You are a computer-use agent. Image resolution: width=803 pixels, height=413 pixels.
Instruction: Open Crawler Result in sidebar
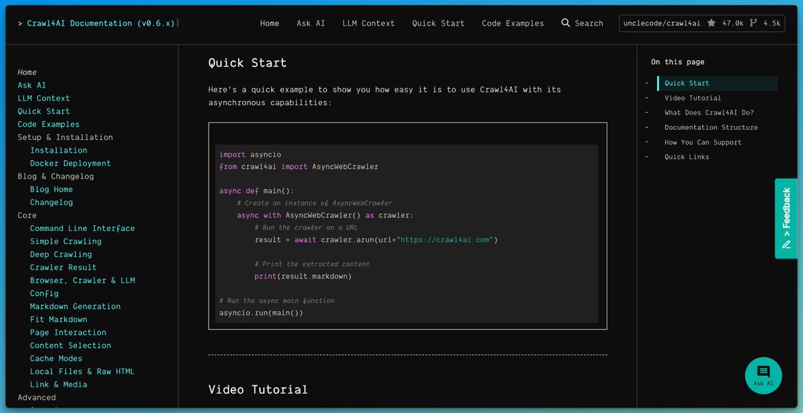[63, 268]
